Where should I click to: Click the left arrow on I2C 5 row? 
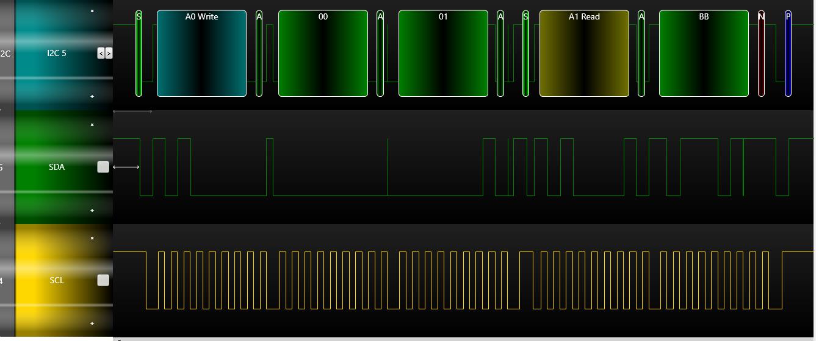pyautogui.click(x=101, y=54)
